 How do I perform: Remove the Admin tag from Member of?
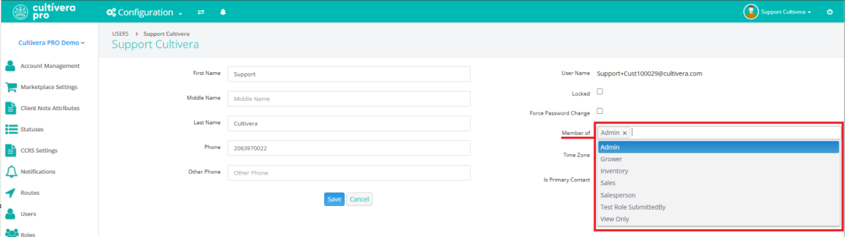625,133
